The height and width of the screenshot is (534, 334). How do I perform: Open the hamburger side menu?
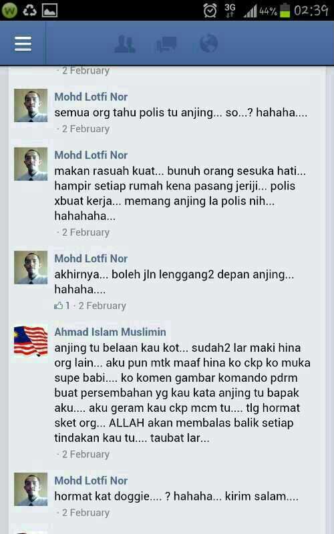point(23,43)
